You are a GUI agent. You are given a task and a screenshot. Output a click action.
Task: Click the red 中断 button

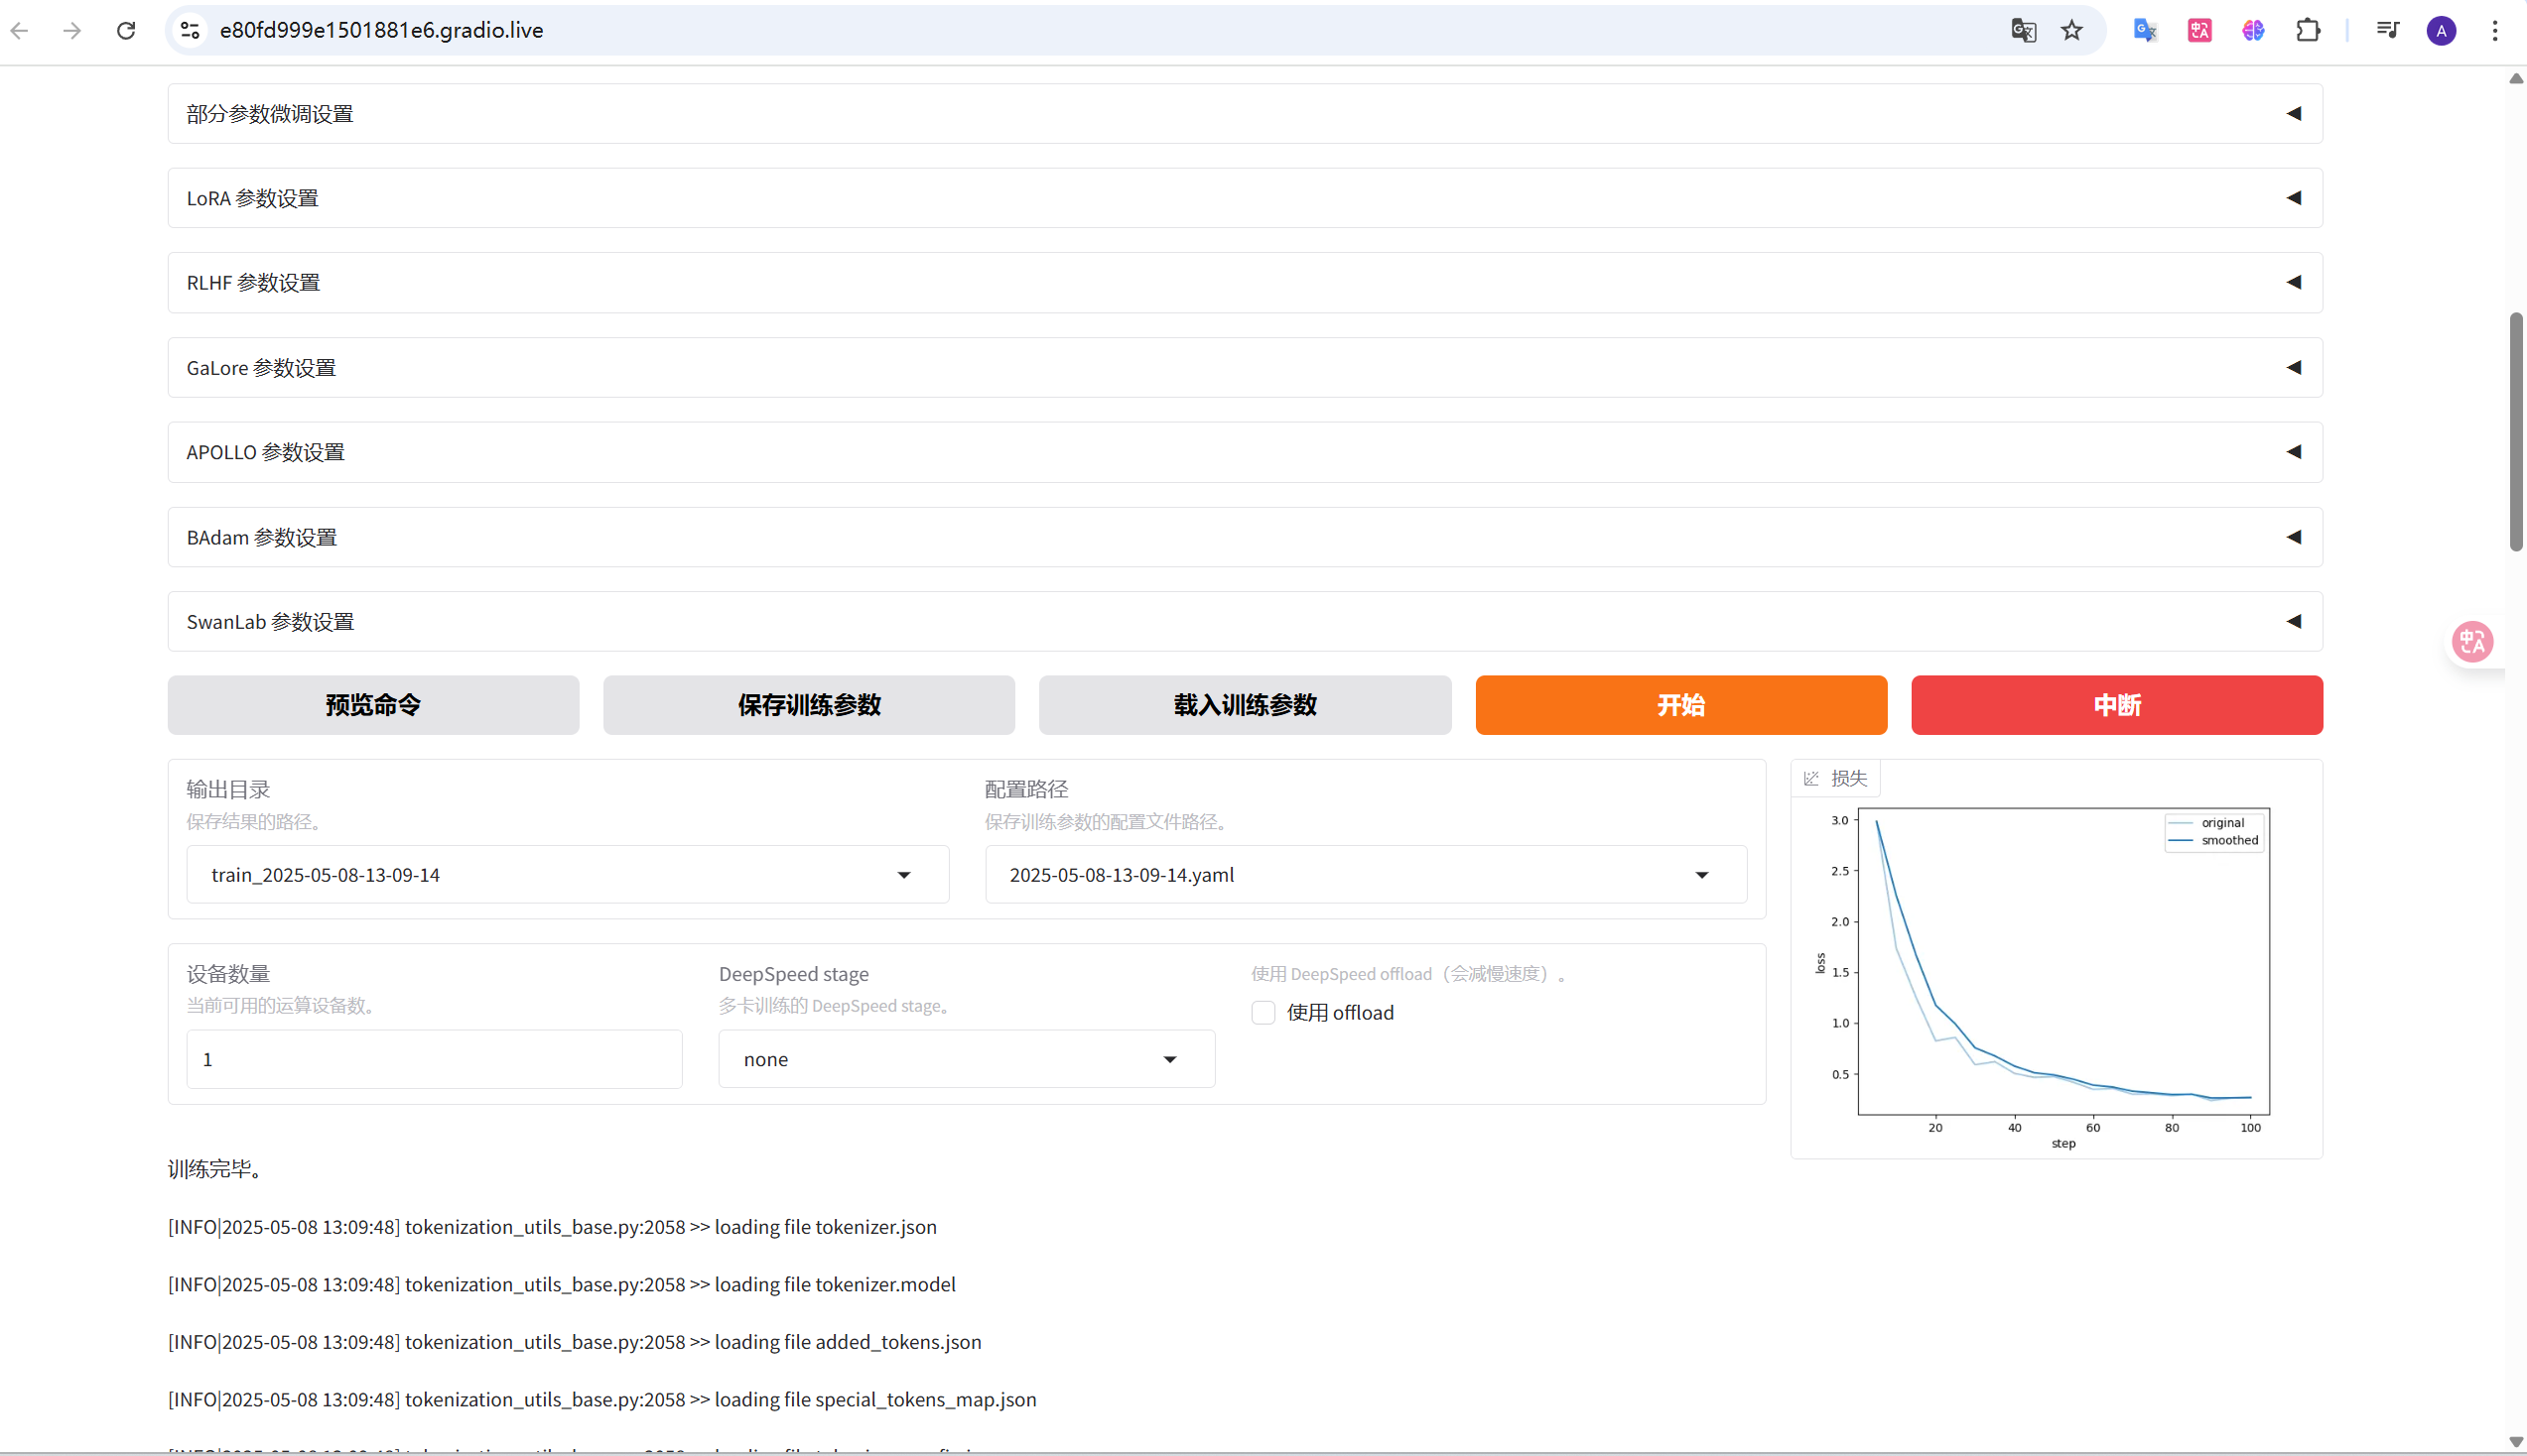(2116, 705)
